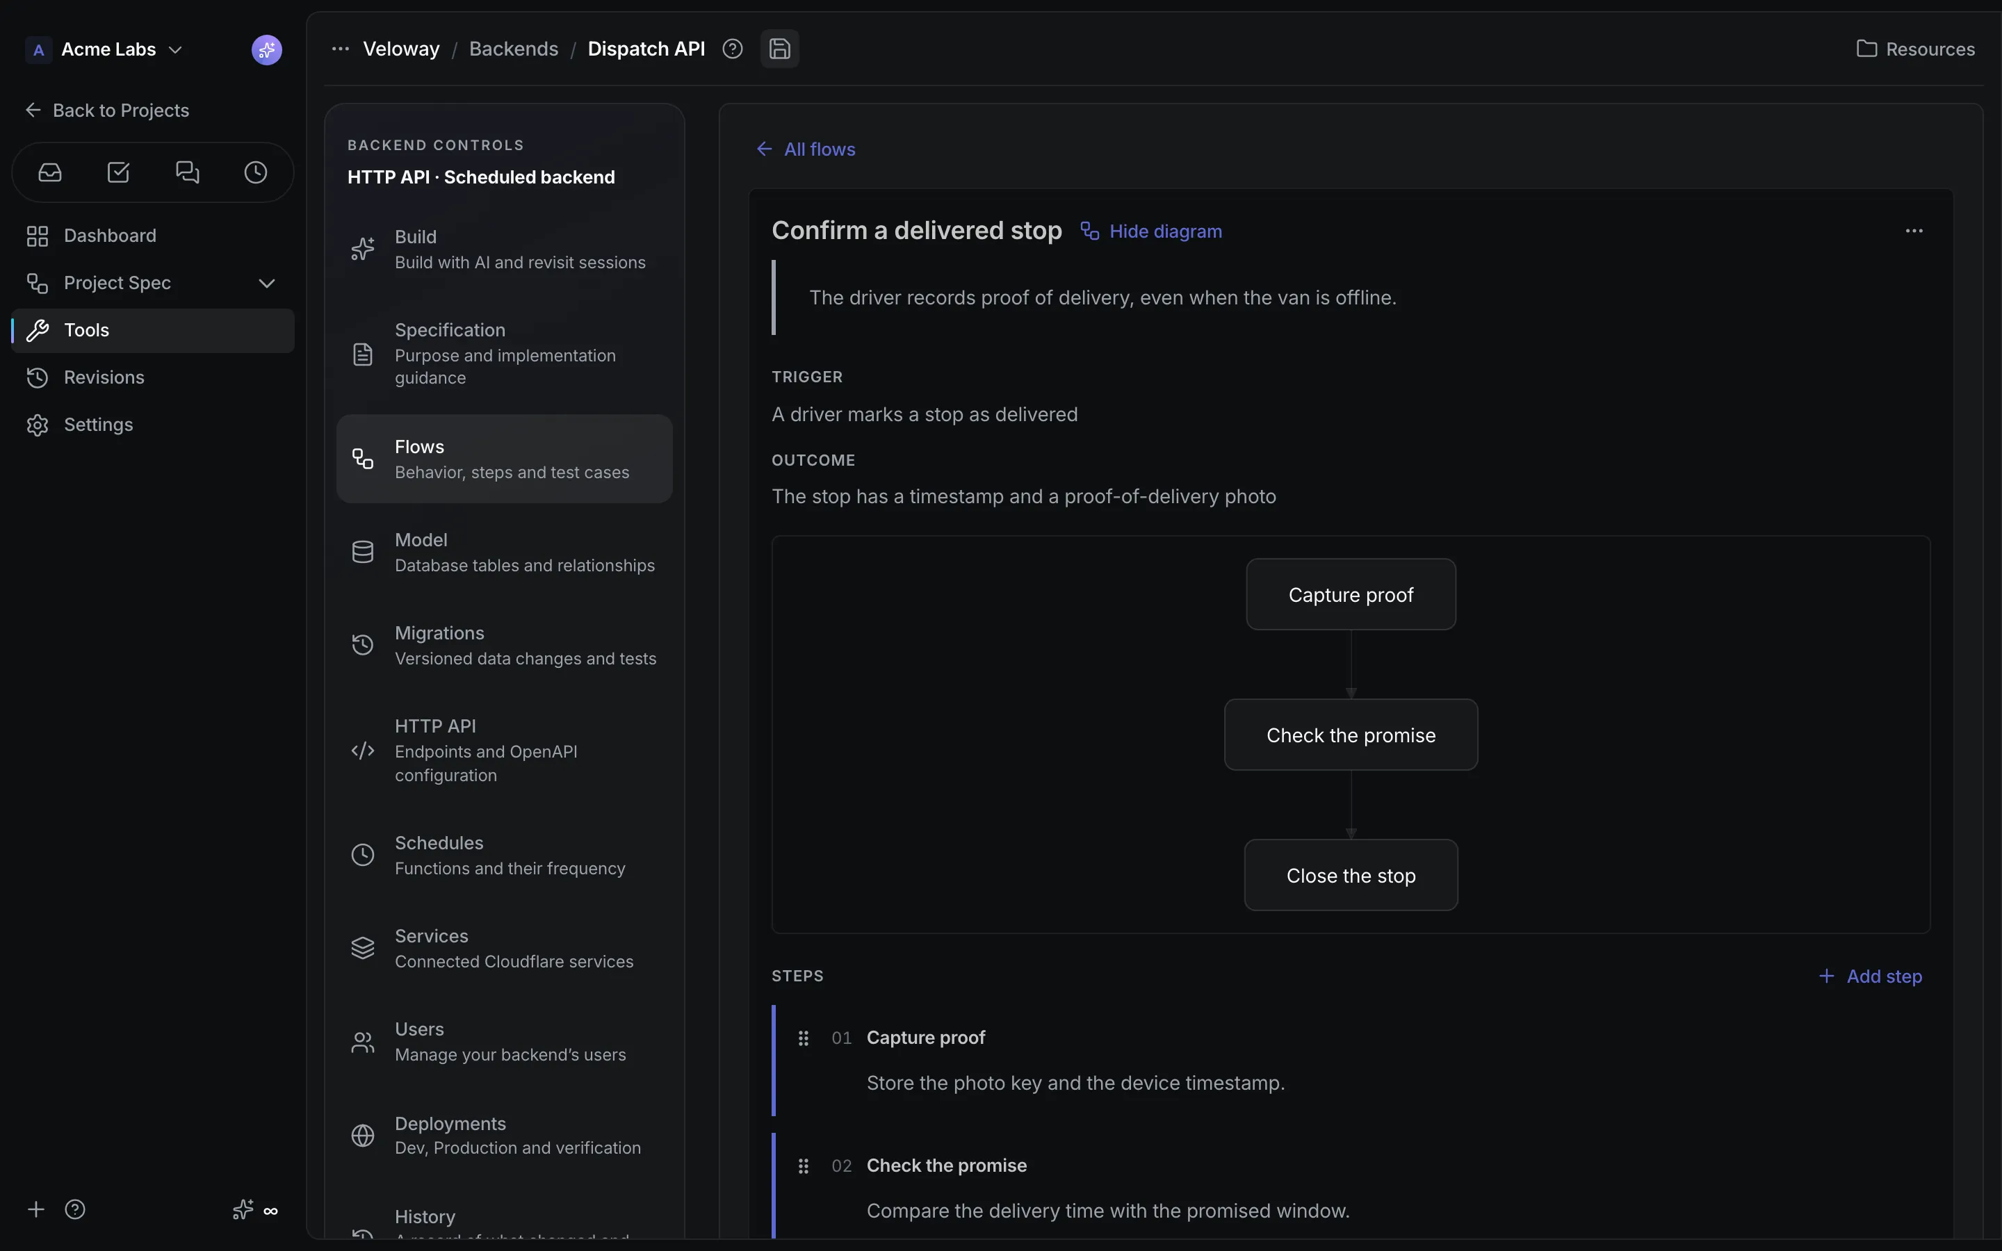Open the tasks checkbox icon in the sidebar
This screenshot has height=1251, width=2002.
[118, 172]
